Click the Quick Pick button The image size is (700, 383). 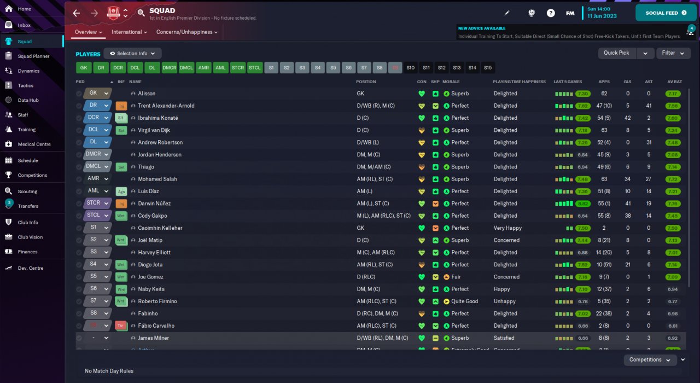(616, 53)
